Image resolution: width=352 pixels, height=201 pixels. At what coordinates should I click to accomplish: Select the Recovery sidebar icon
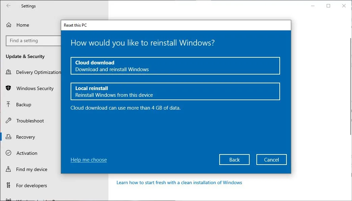[x=9, y=137]
